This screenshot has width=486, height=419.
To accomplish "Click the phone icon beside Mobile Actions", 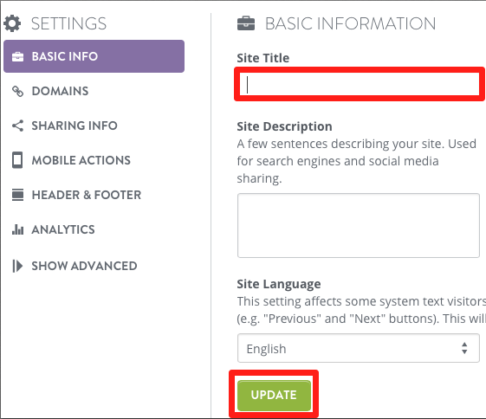I will click(17, 160).
